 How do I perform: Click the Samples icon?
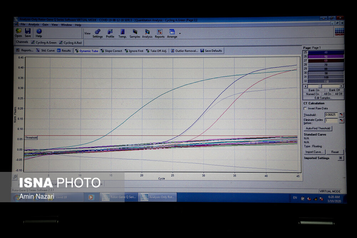135,32
